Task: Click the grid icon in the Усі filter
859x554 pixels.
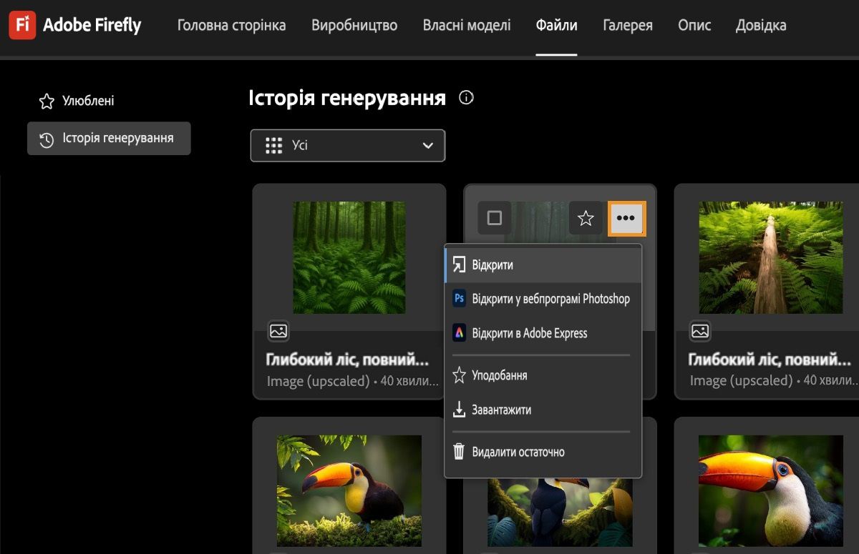Action: [273, 146]
